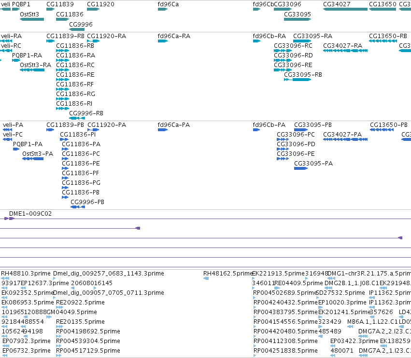Open the CG11839-RB transcript label

(65, 36)
